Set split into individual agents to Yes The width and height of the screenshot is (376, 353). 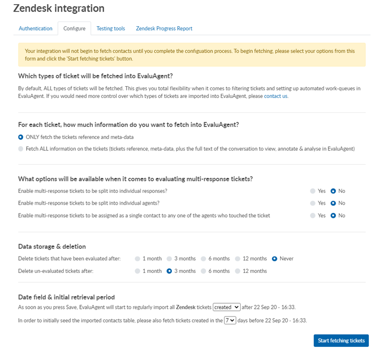[x=313, y=203]
